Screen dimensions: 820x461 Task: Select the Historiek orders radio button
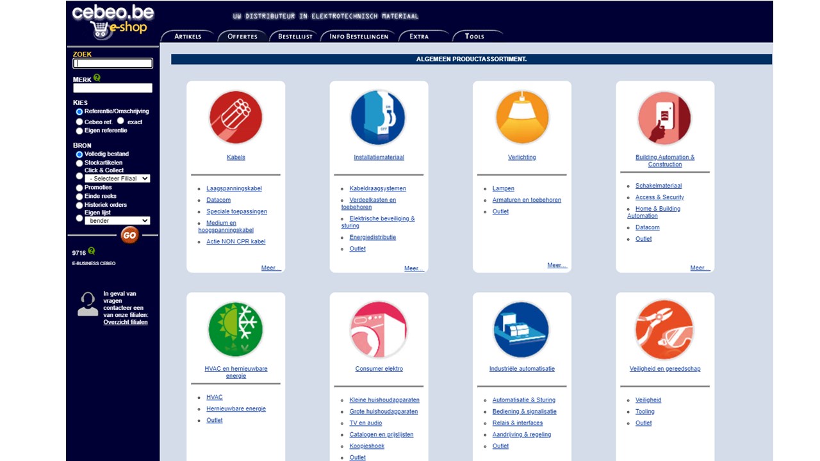pyautogui.click(x=79, y=206)
